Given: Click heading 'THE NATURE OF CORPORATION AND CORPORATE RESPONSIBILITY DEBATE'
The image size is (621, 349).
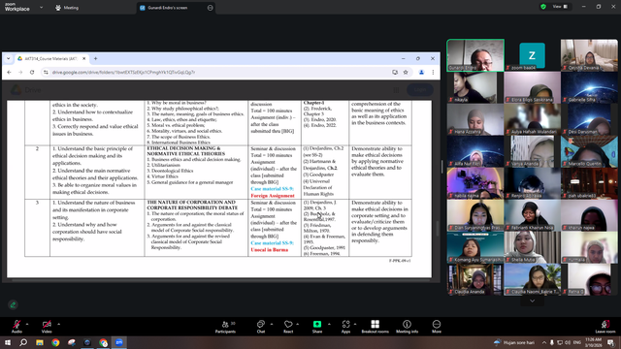Looking at the screenshot, I should pyautogui.click(x=192, y=205).
